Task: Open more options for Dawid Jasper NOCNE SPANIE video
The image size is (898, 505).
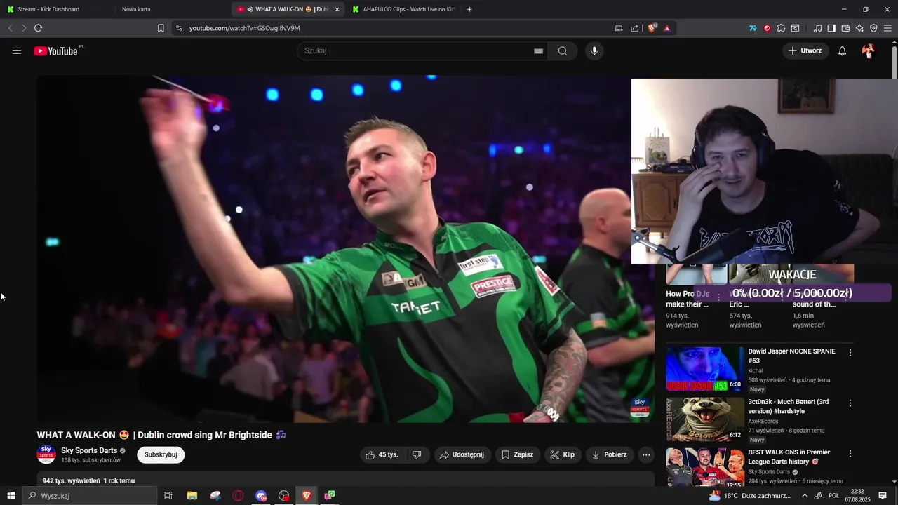Action: [x=850, y=353]
